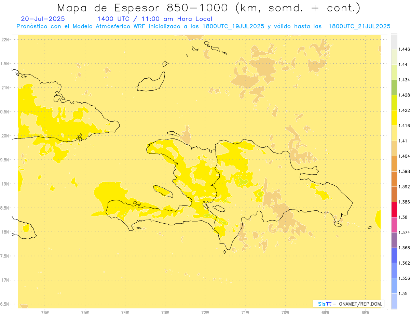This screenshot has height=317, width=410.
Task: Click the '71W' longitude label
Action: point(245,312)
